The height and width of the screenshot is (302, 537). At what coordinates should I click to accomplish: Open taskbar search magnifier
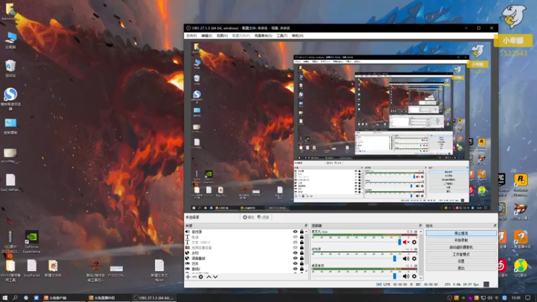point(15,298)
